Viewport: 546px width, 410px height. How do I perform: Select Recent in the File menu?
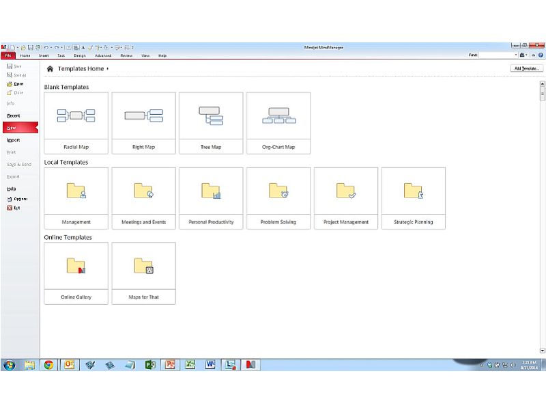point(14,115)
